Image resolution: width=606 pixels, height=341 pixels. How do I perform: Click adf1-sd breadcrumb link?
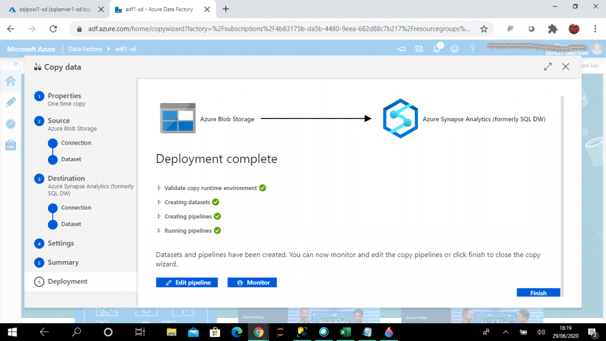[x=125, y=49]
